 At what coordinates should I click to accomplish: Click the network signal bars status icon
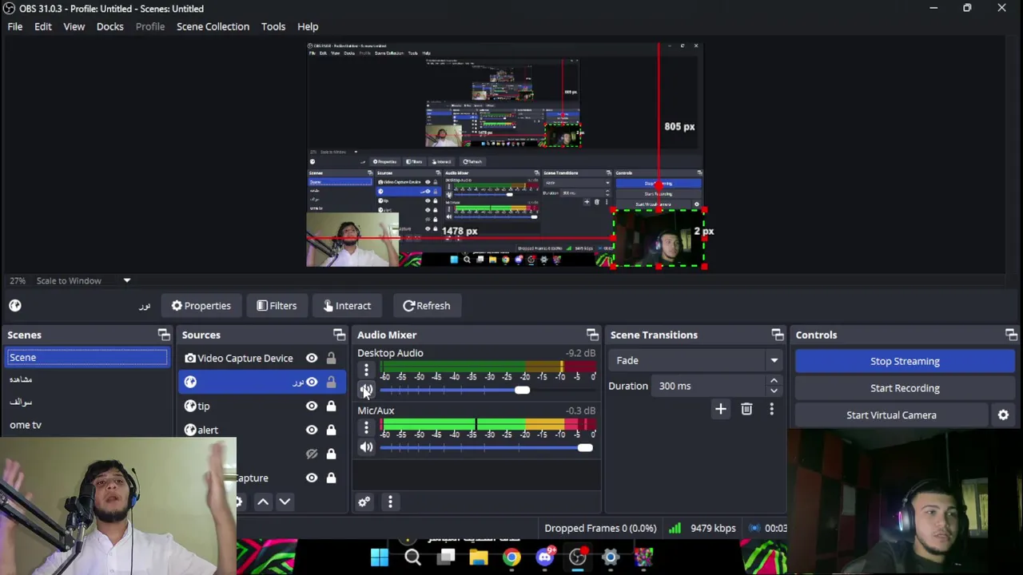pyautogui.click(x=675, y=528)
